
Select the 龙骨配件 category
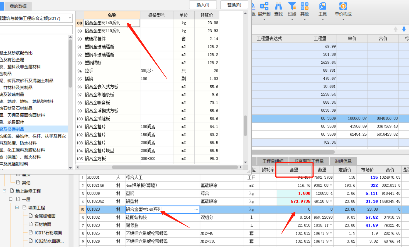(12, 122)
